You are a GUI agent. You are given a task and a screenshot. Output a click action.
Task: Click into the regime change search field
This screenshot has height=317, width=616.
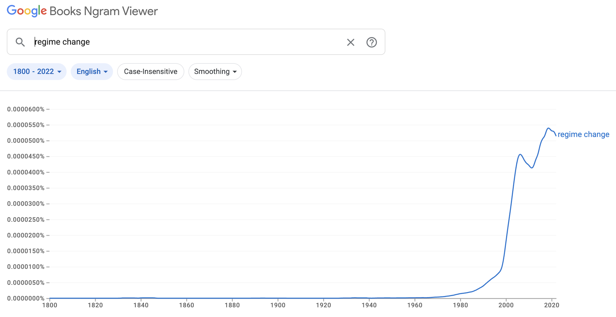(186, 42)
